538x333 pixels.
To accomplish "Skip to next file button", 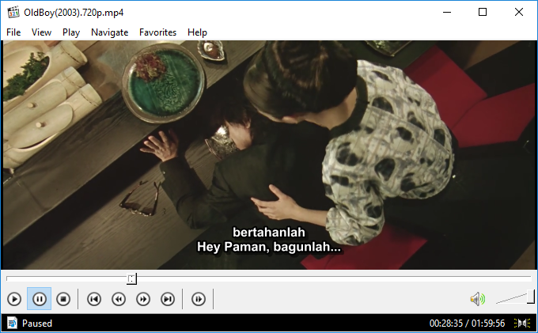I will [168, 299].
